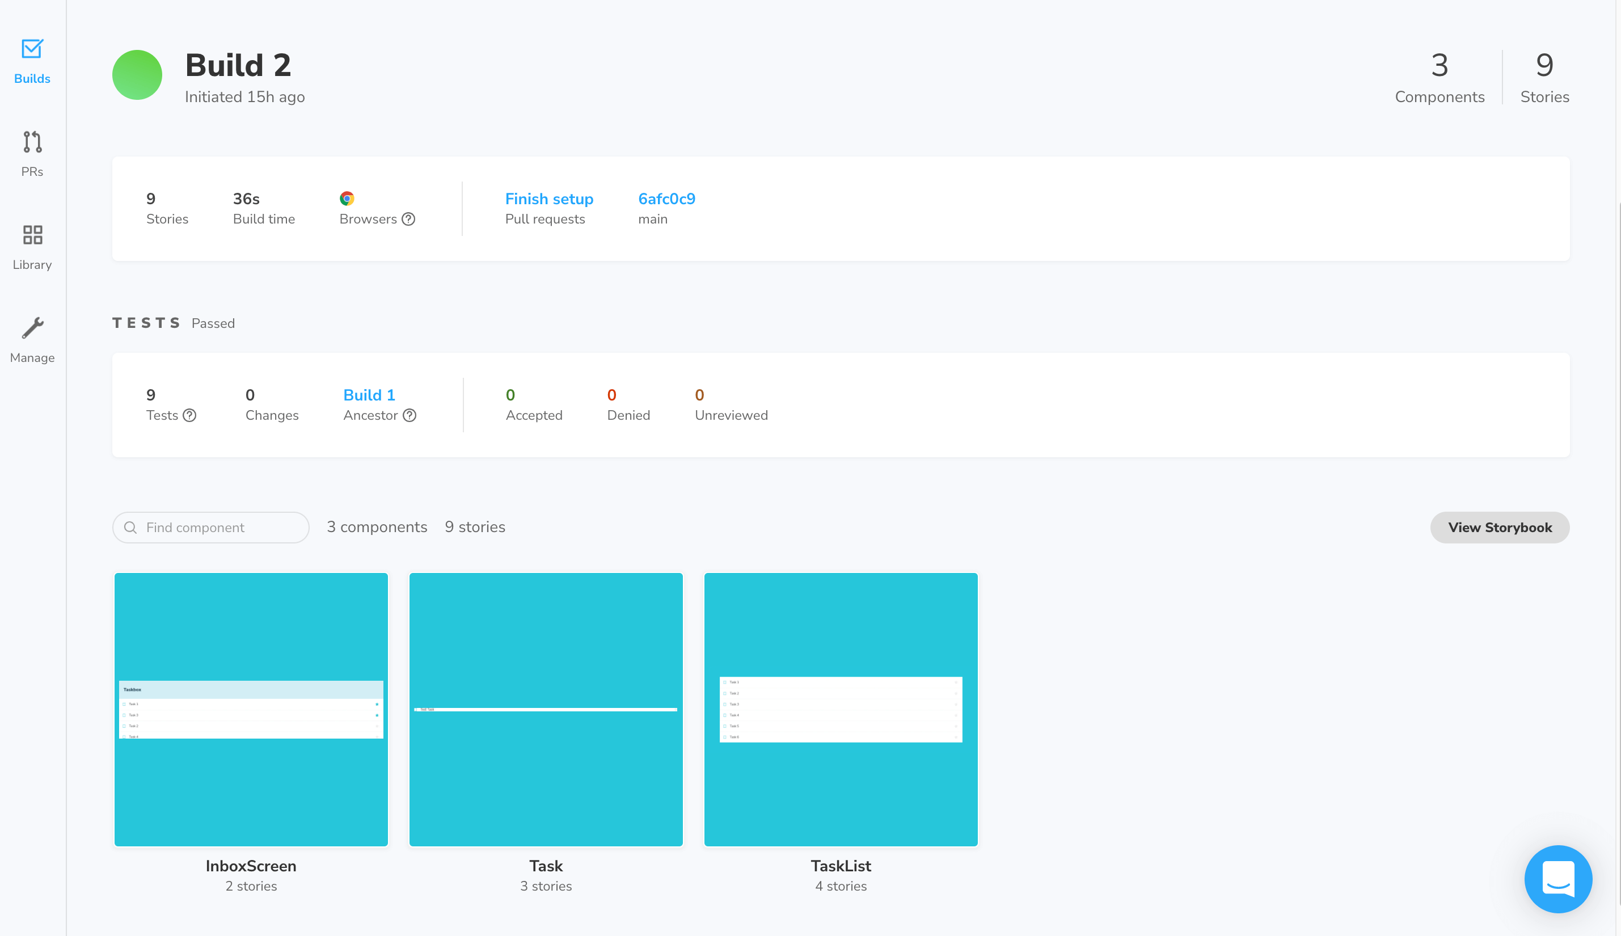The width and height of the screenshot is (1621, 936).
Task: Click the help icon beside Browsers
Action: tap(408, 219)
